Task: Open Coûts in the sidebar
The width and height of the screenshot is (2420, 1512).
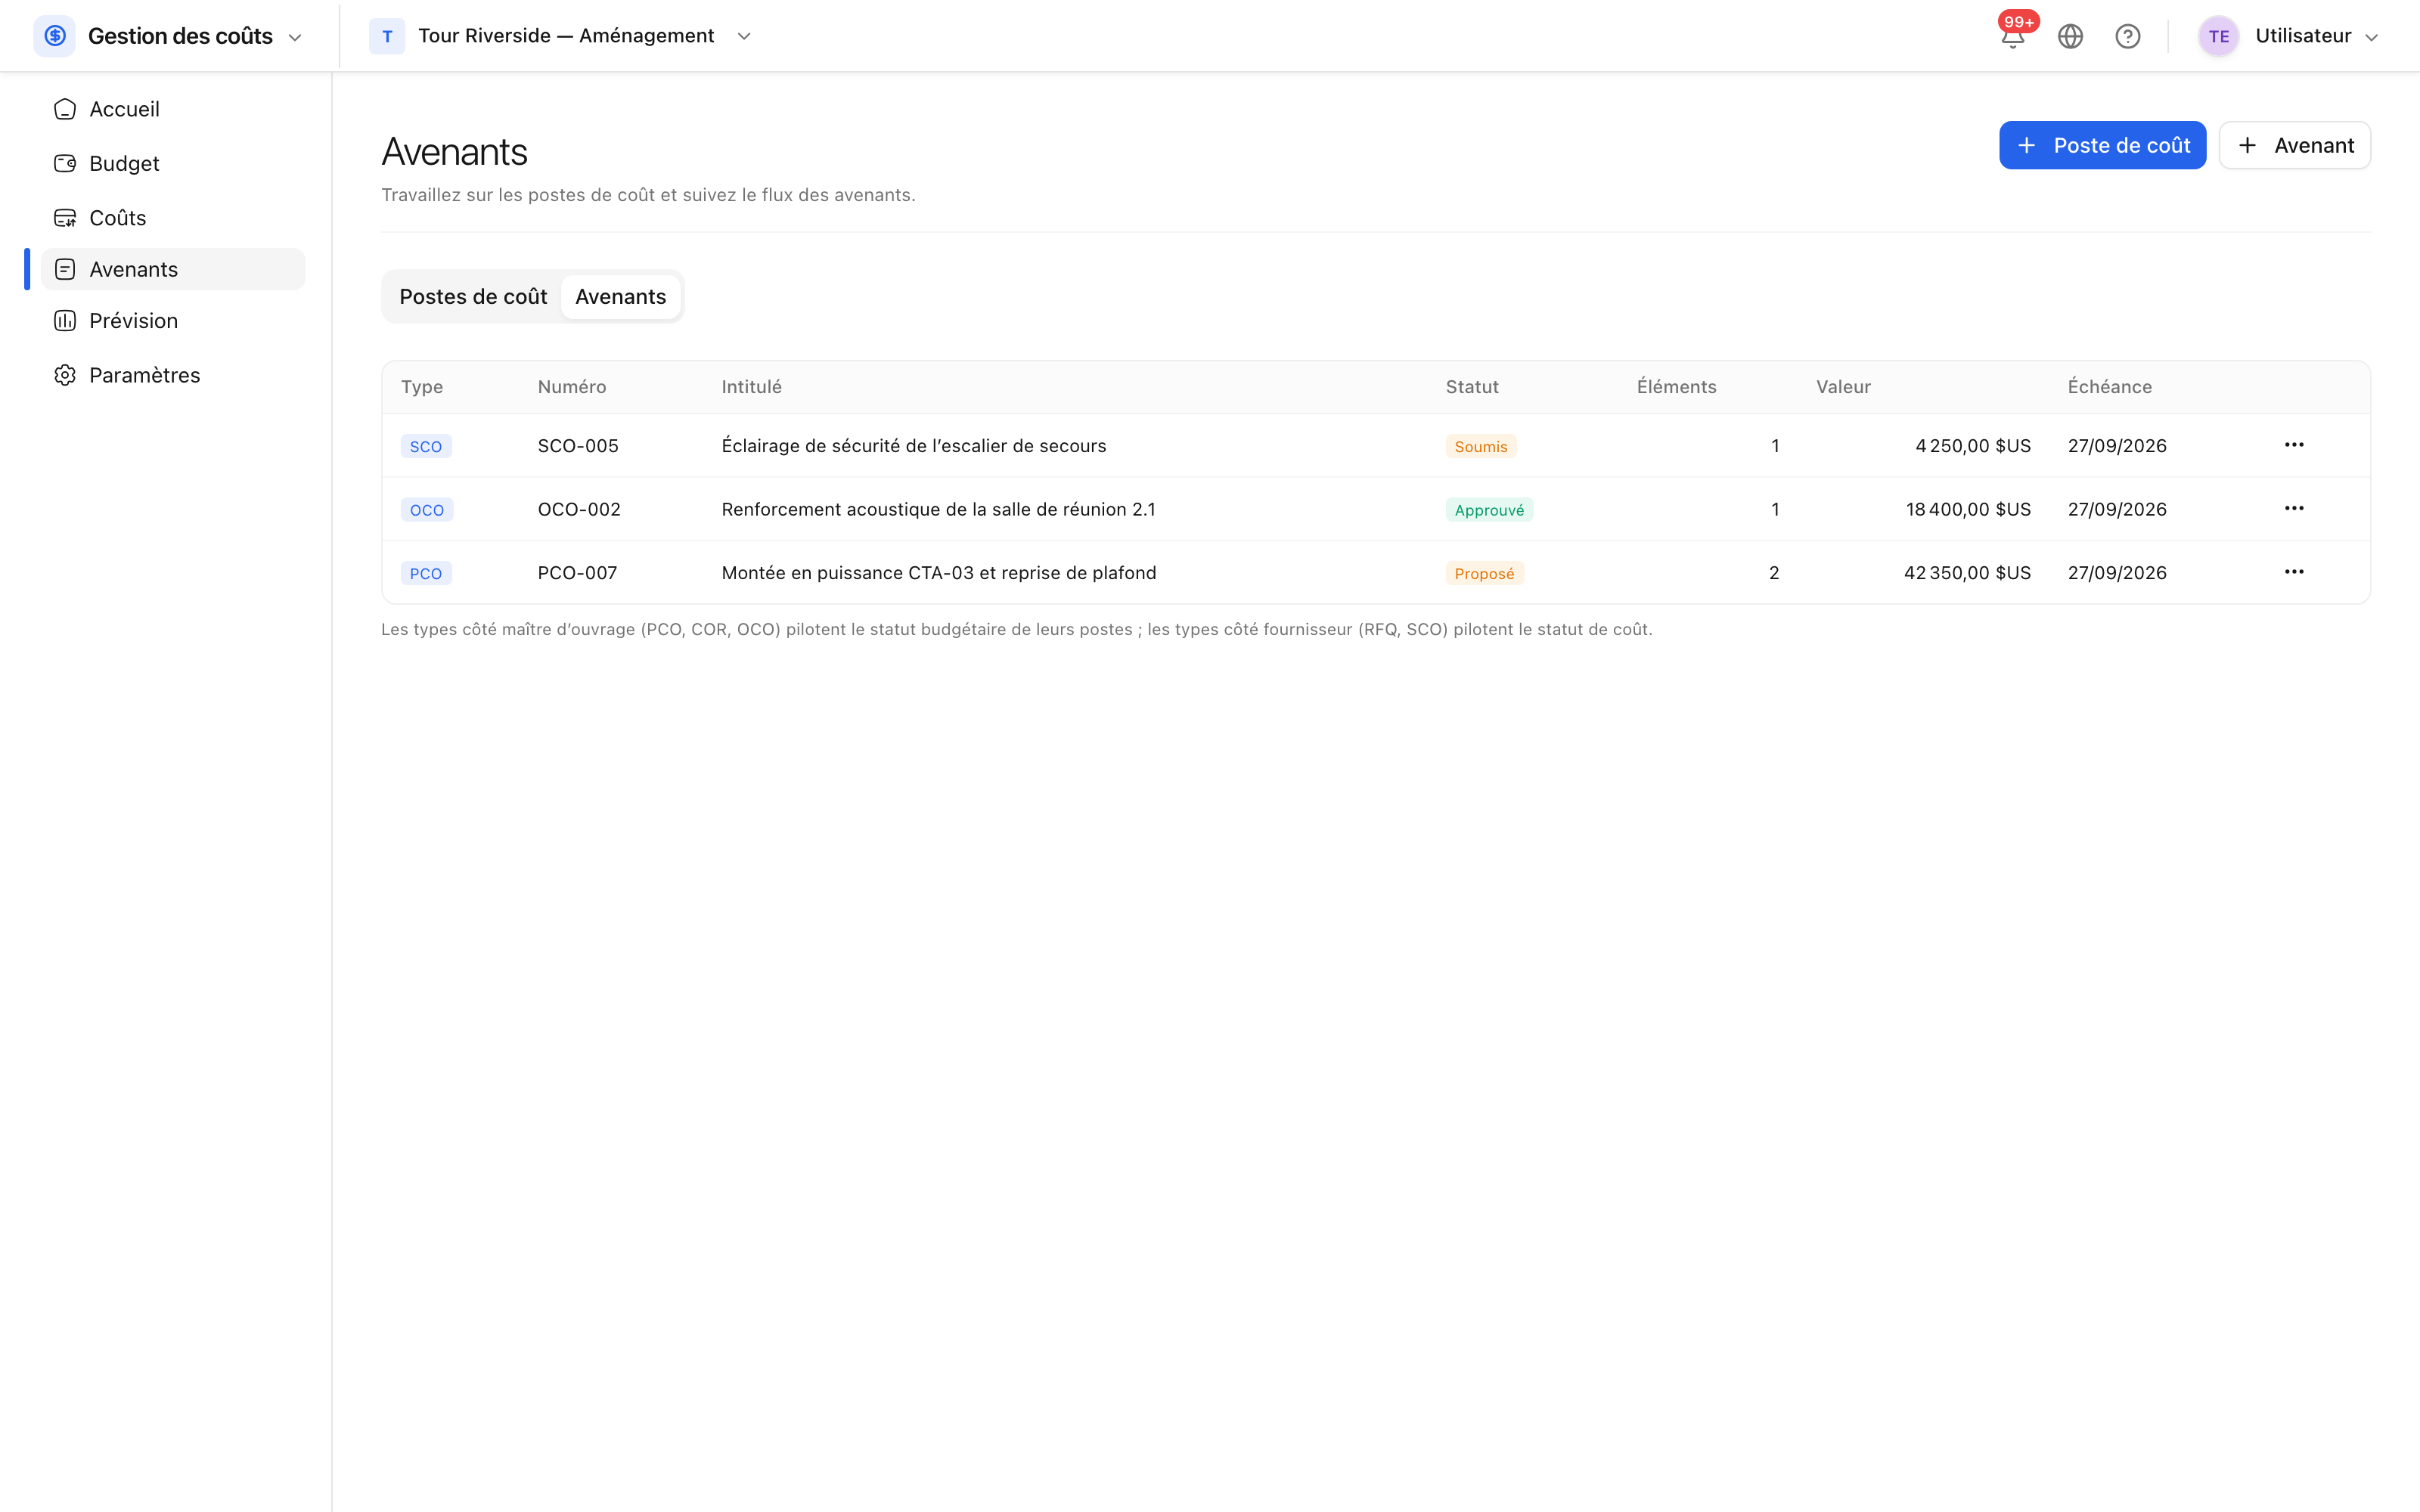Action: [x=173, y=217]
